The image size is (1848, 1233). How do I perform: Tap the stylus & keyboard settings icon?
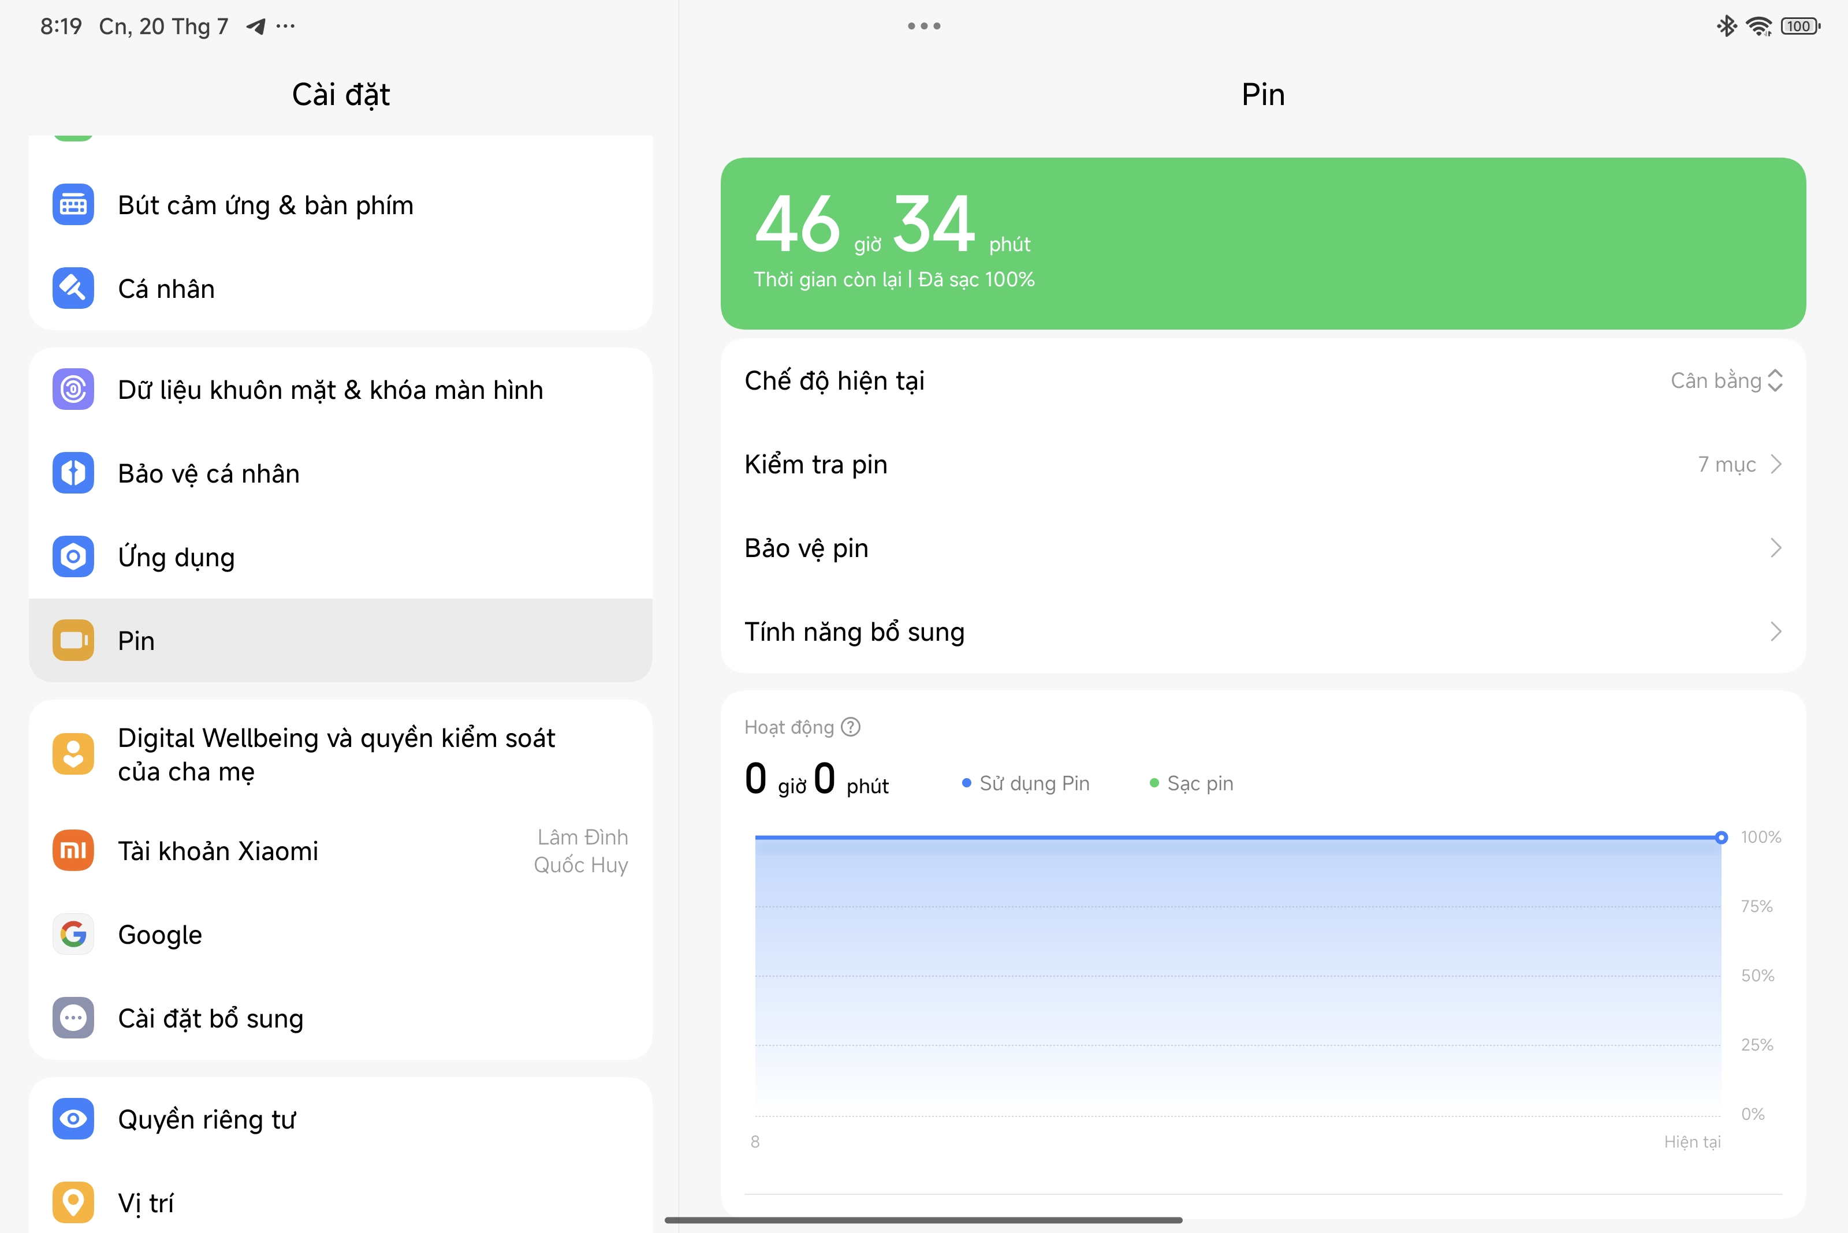pos(73,206)
